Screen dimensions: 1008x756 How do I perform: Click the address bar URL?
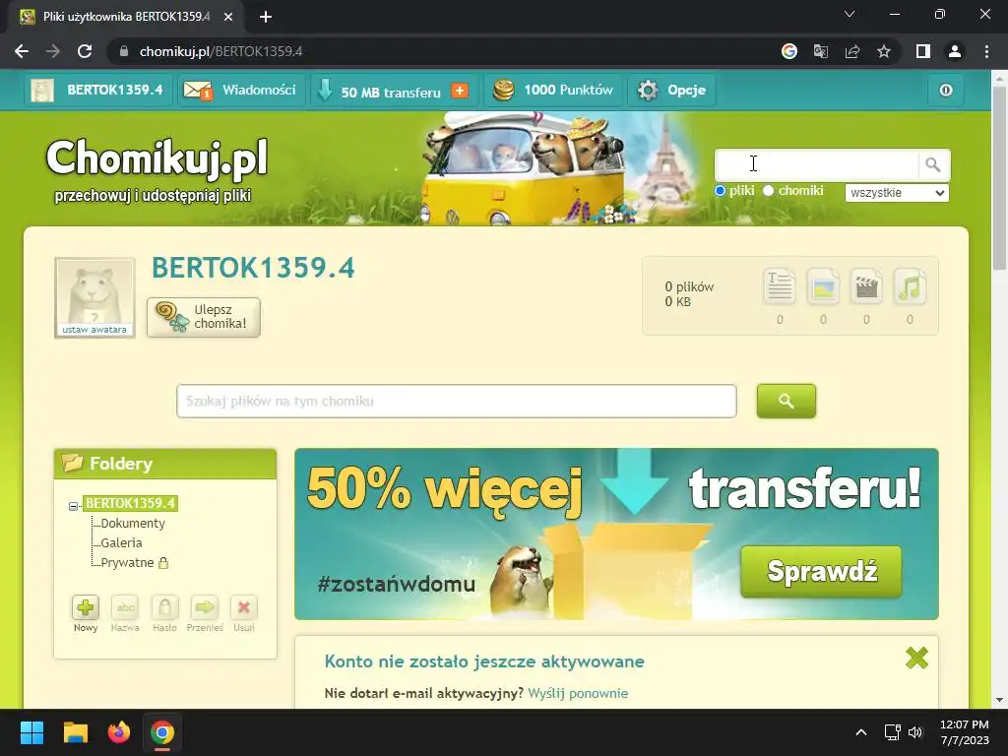(x=221, y=51)
